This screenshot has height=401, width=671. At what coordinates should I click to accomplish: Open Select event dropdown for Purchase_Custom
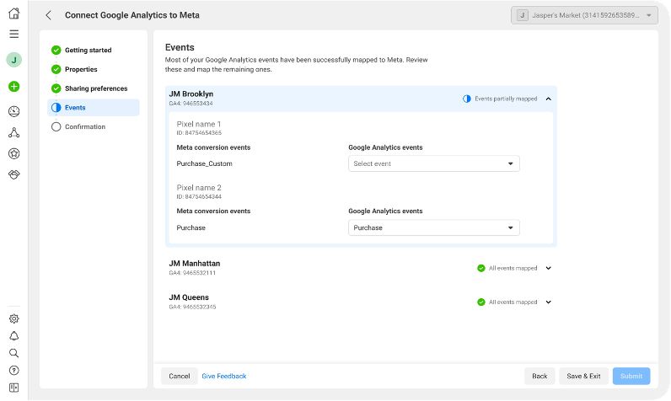[434, 163]
